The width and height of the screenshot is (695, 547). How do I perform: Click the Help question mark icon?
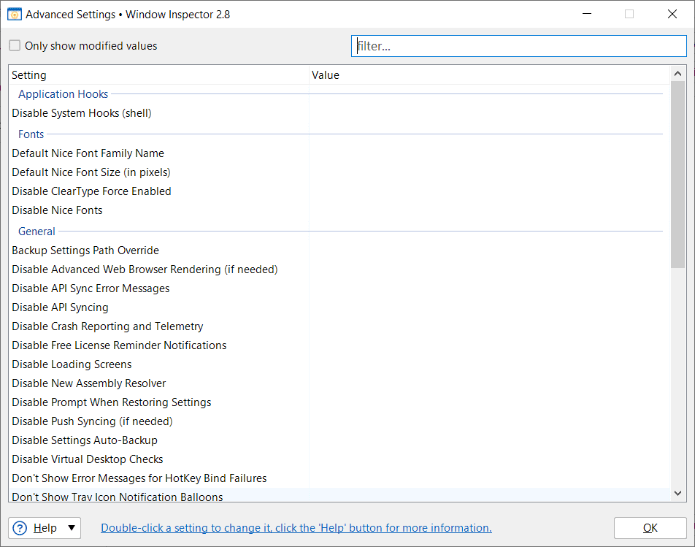tap(20, 528)
